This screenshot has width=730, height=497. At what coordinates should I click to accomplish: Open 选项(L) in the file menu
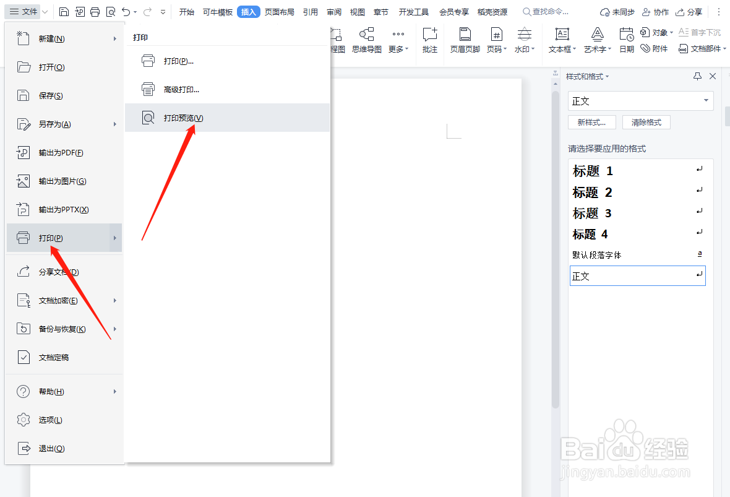pos(64,420)
